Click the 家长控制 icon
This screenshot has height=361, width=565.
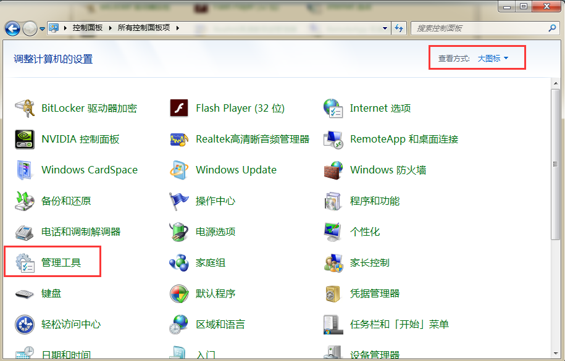[333, 263]
